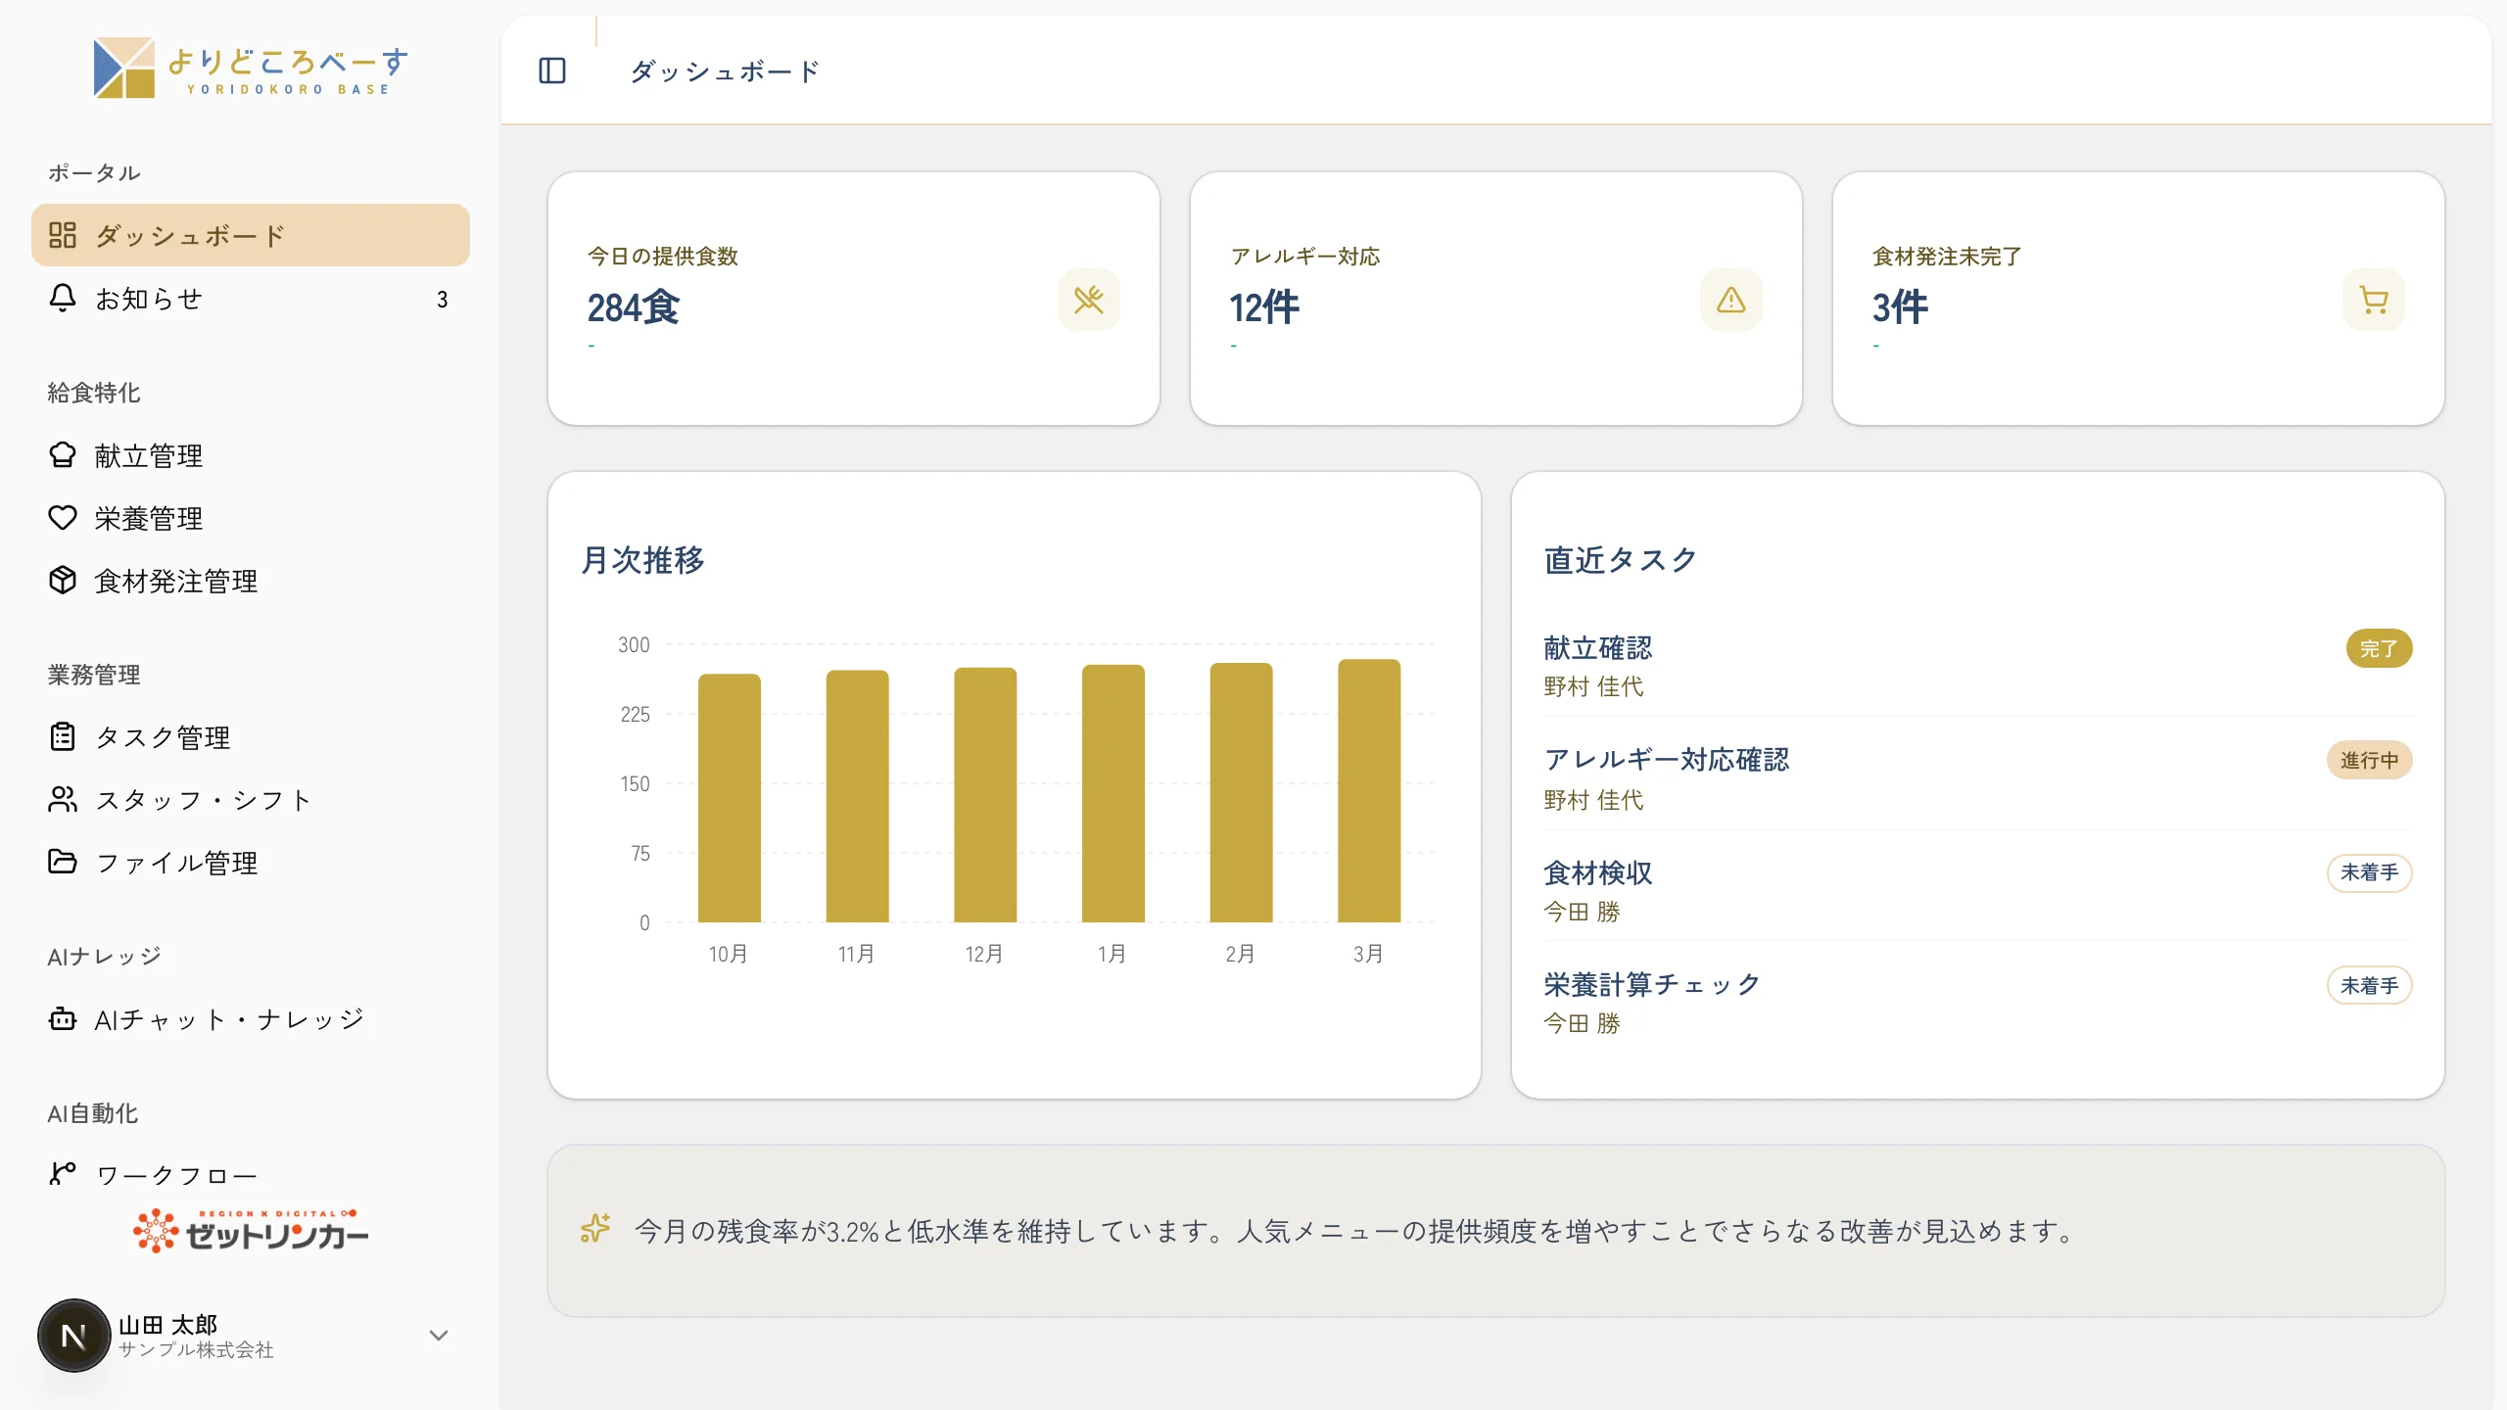The image size is (2507, 1410).
Task: Click the ゼットリンカー logo
Action: tap(251, 1231)
